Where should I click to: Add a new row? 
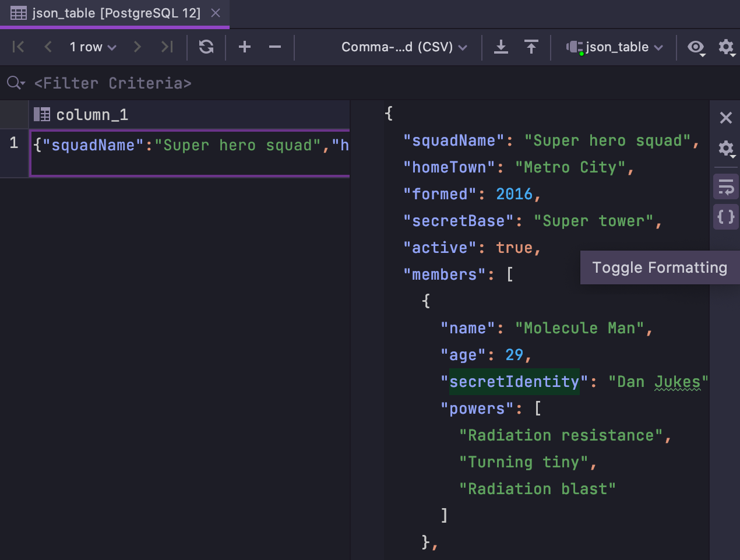pos(245,47)
